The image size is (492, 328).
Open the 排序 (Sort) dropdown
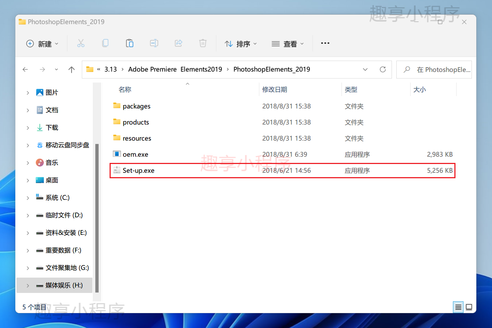pos(241,44)
